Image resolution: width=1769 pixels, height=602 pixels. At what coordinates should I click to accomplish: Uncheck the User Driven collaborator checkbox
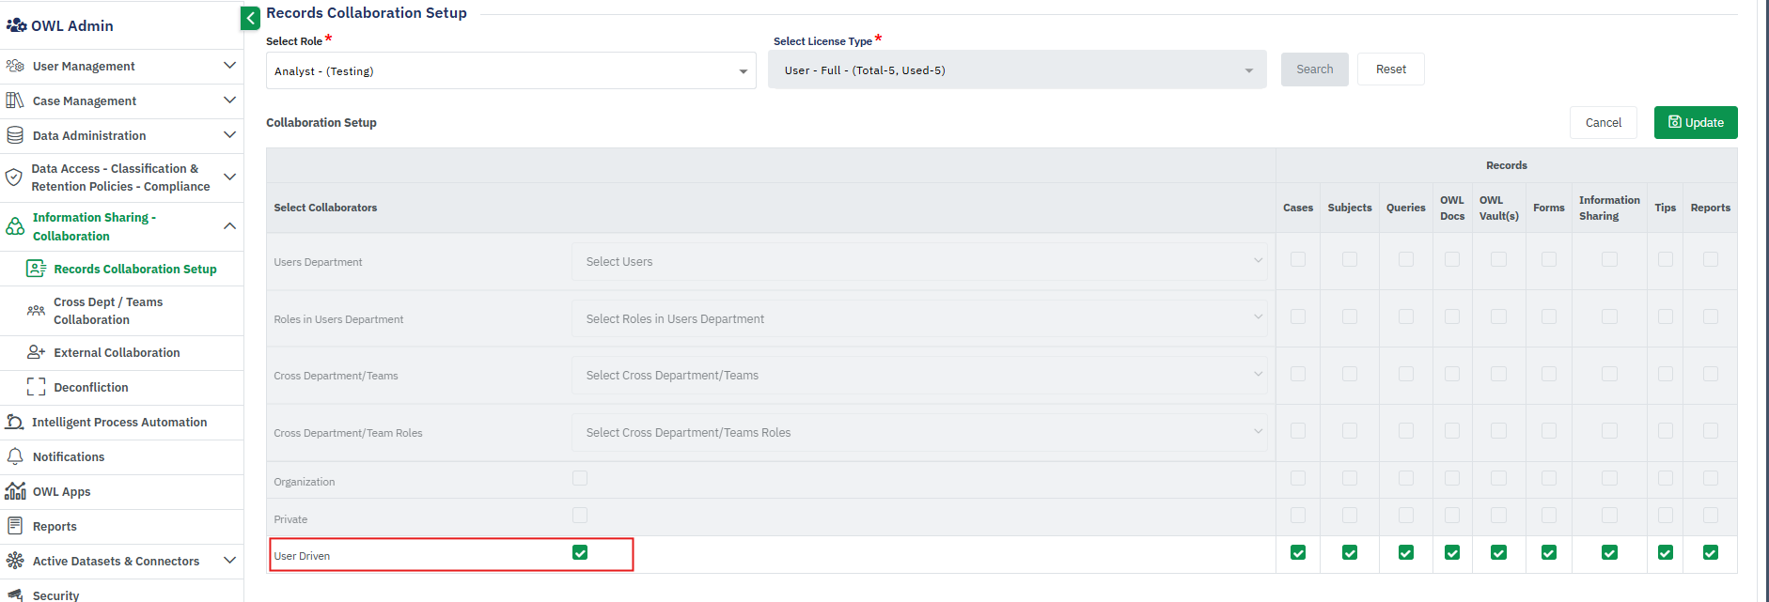pyautogui.click(x=580, y=552)
